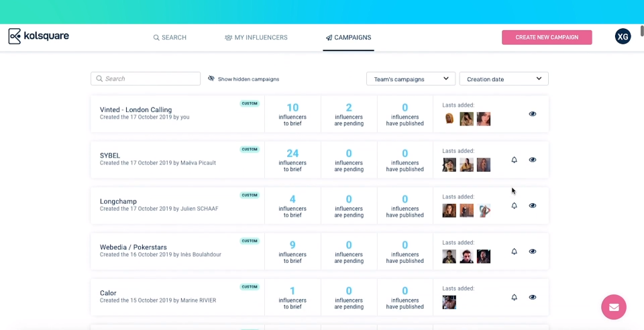
Task: Open the SEARCH navigation tab
Action: [170, 38]
